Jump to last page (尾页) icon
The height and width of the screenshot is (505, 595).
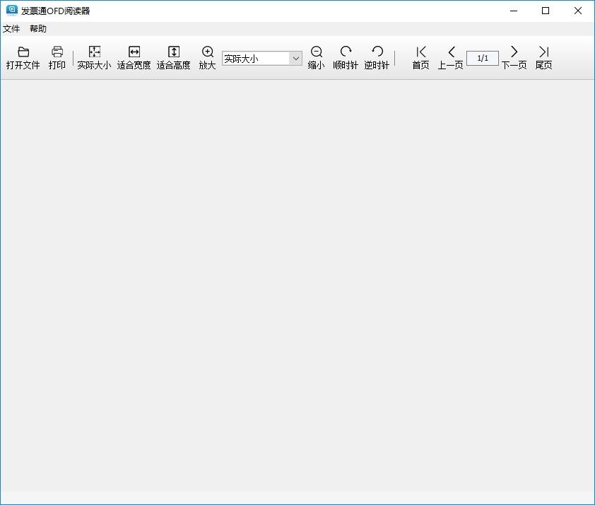544,52
